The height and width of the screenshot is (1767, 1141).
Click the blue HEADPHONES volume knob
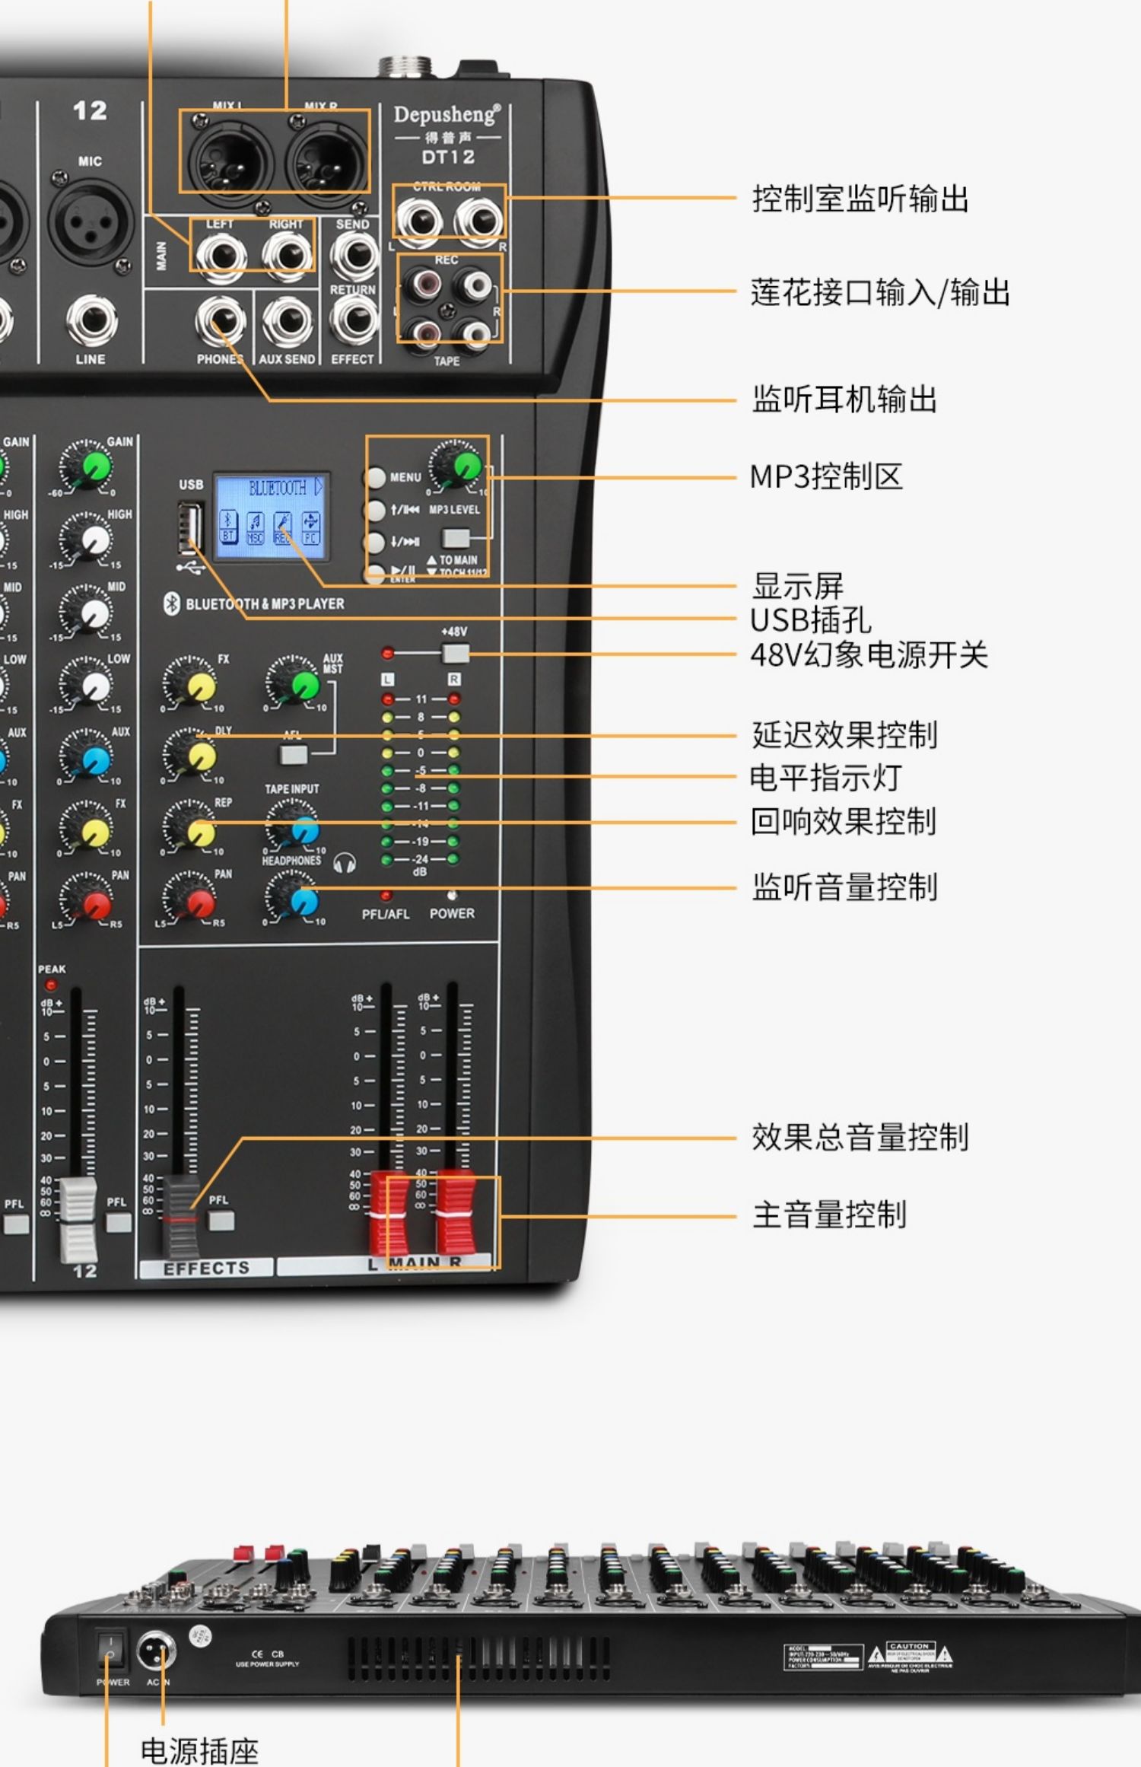pyautogui.click(x=294, y=897)
